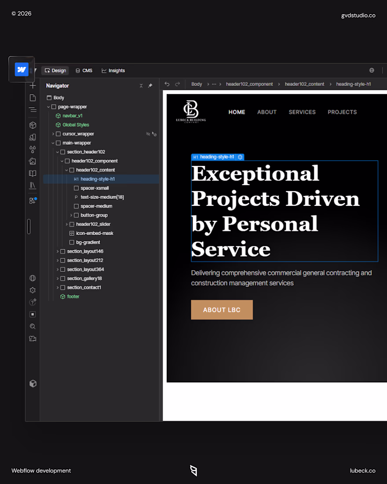This screenshot has width=387, height=484.
Task: Open settings gear on heading-style-h1 label
Action: [x=240, y=157]
